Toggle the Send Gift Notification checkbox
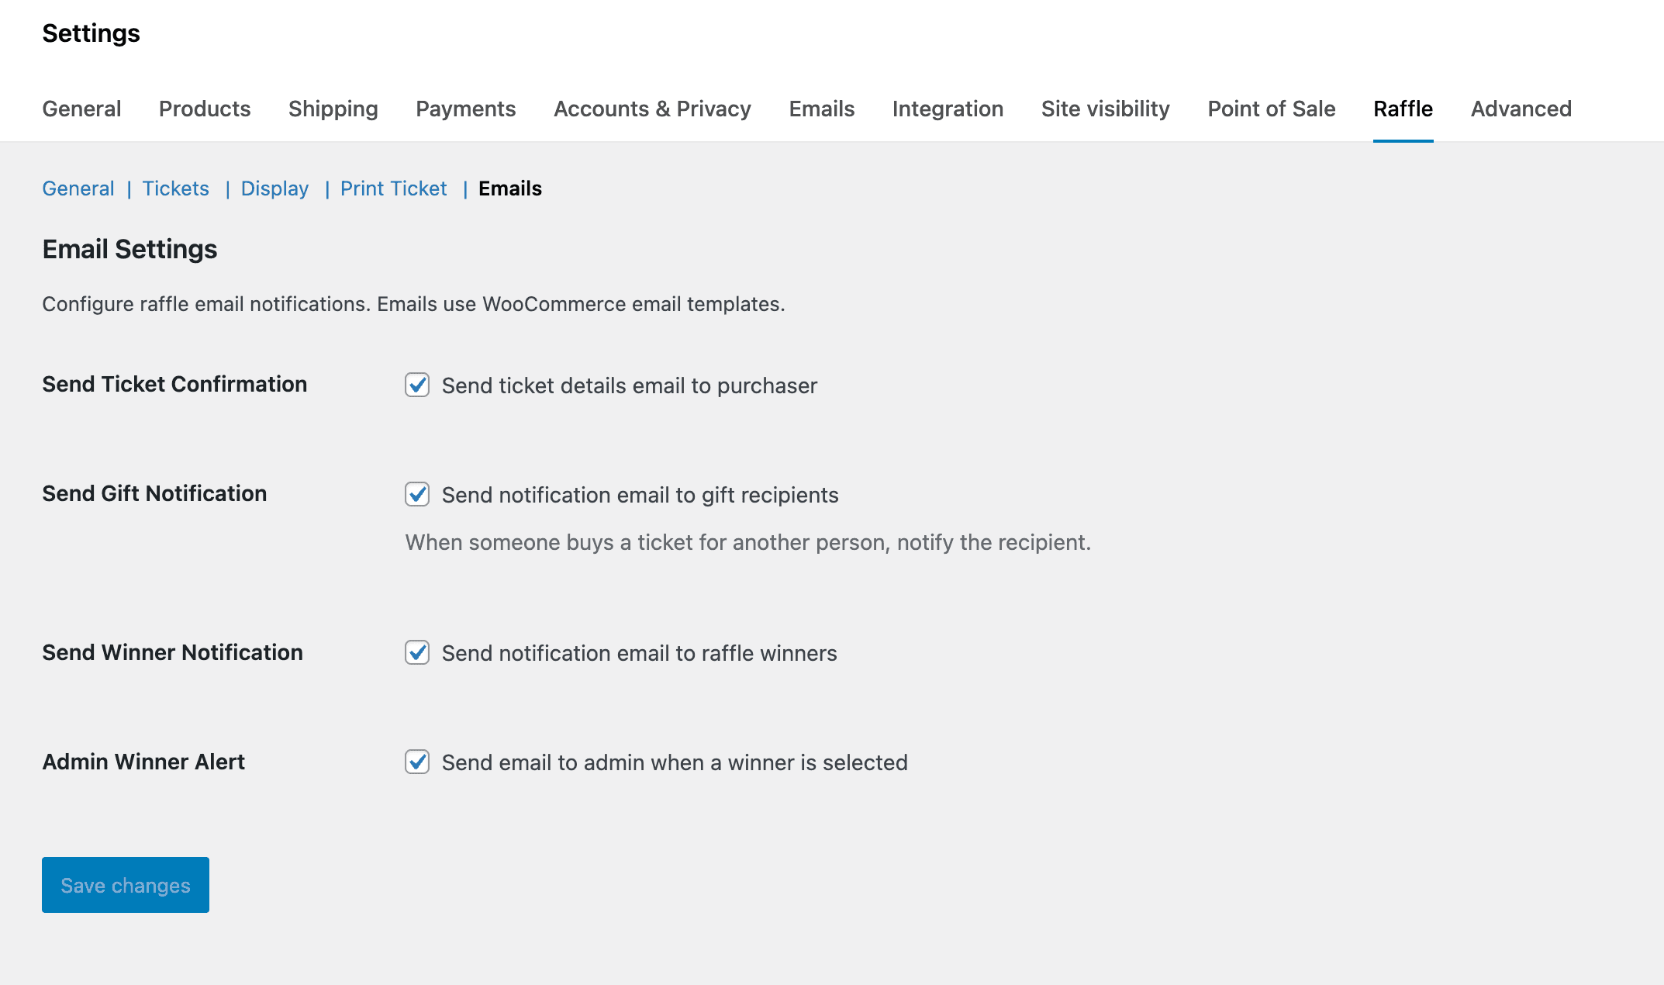Image resolution: width=1664 pixels, height=985 pixels. tap(417, 494)
